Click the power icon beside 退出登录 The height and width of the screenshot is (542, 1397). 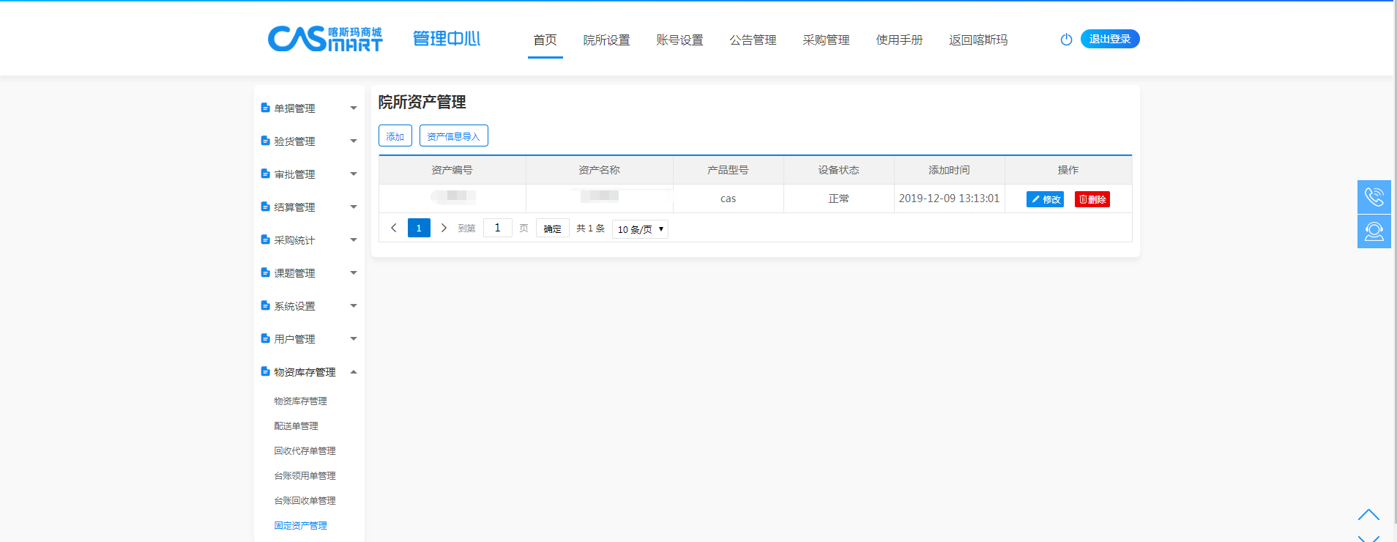(x=1066, y=40)
